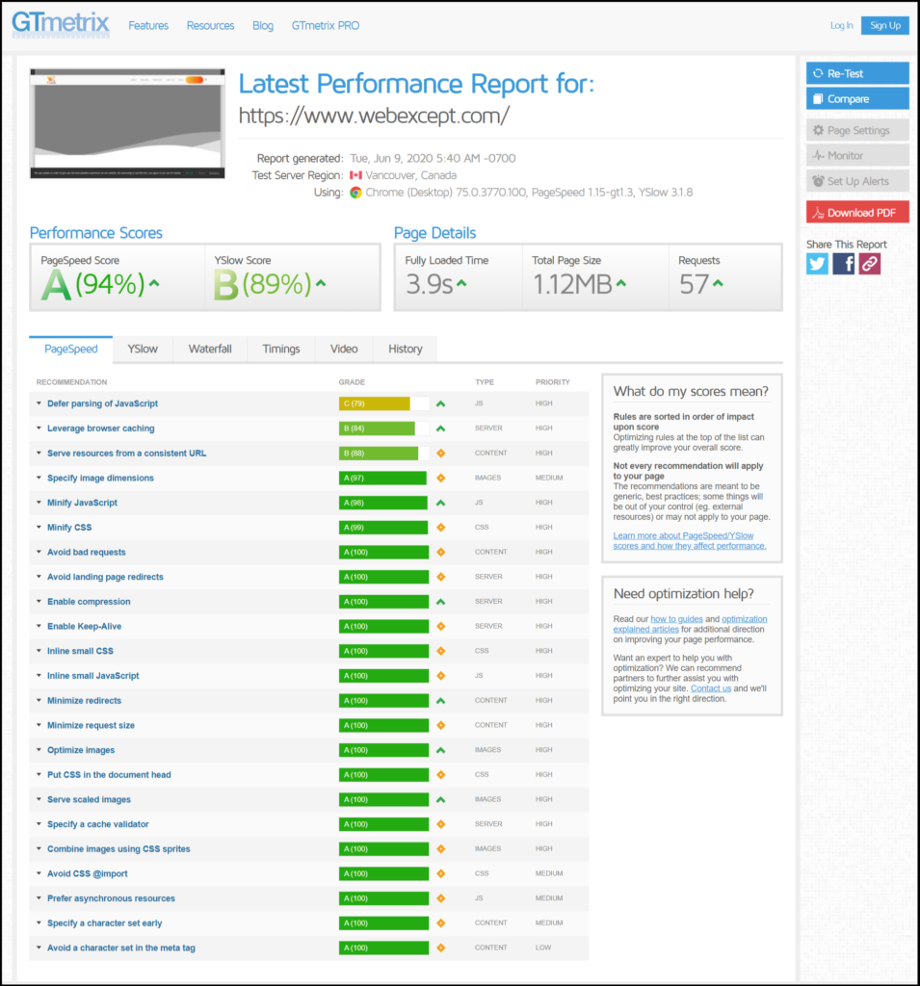920x986 pixels.
Task: Click the Contact us link
Action: (711, 688)
